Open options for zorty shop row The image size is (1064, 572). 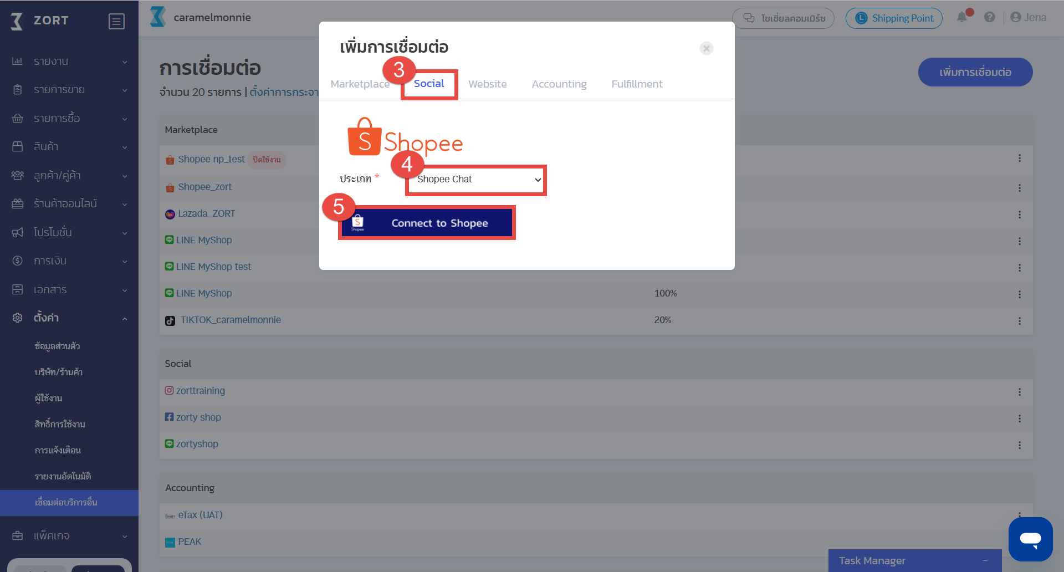(1020, 418)
